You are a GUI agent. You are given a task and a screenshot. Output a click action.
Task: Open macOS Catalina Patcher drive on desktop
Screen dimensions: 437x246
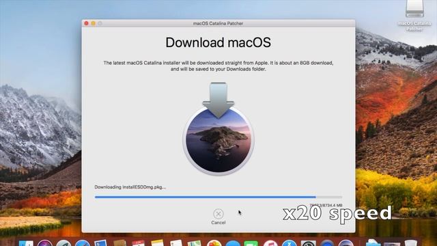click(414, 15)
